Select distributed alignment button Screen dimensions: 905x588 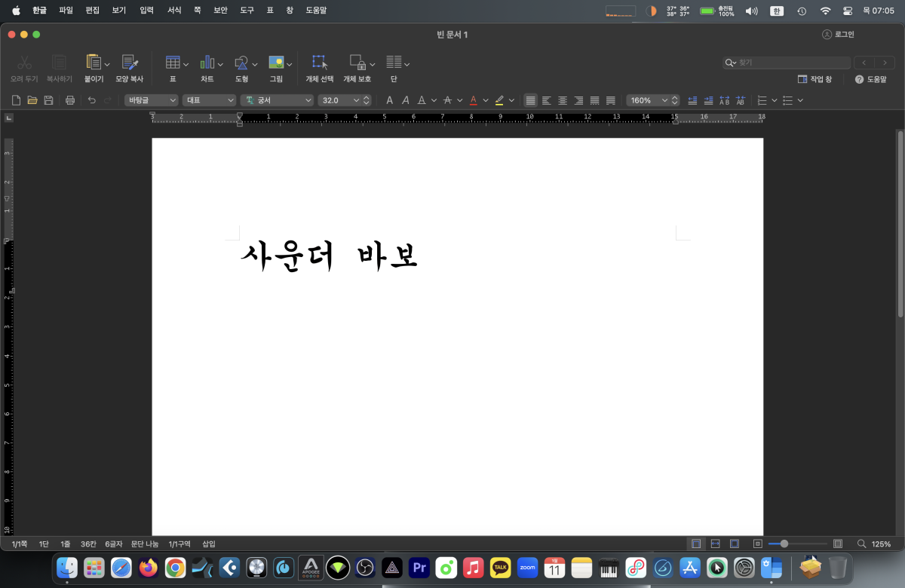tap(594, 100)
